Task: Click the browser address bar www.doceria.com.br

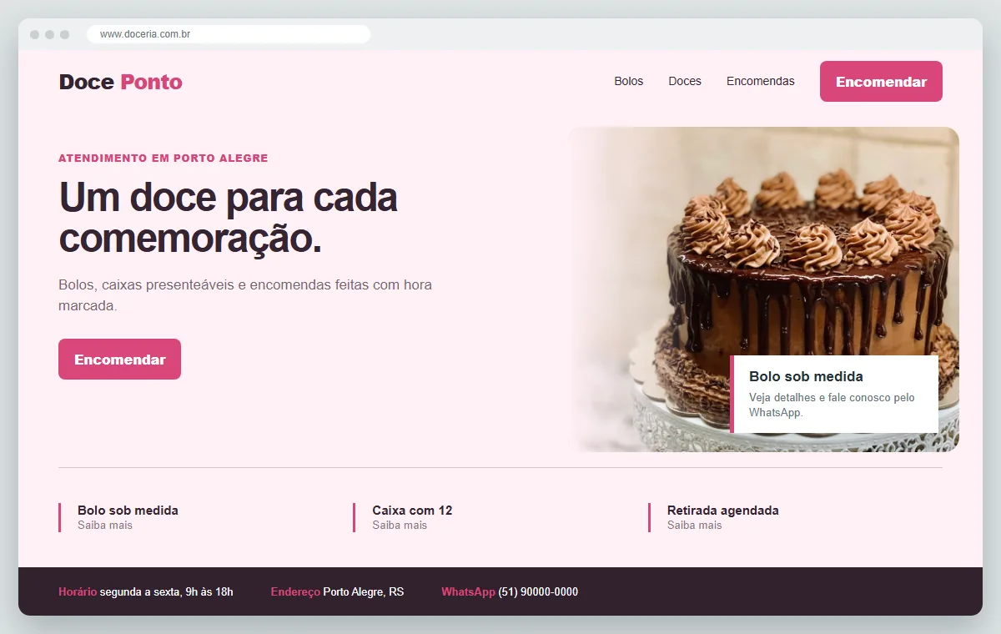Action: tap(229, 34)
